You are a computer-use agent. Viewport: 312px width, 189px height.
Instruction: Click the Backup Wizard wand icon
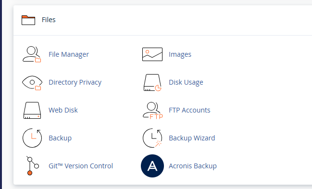152,138
